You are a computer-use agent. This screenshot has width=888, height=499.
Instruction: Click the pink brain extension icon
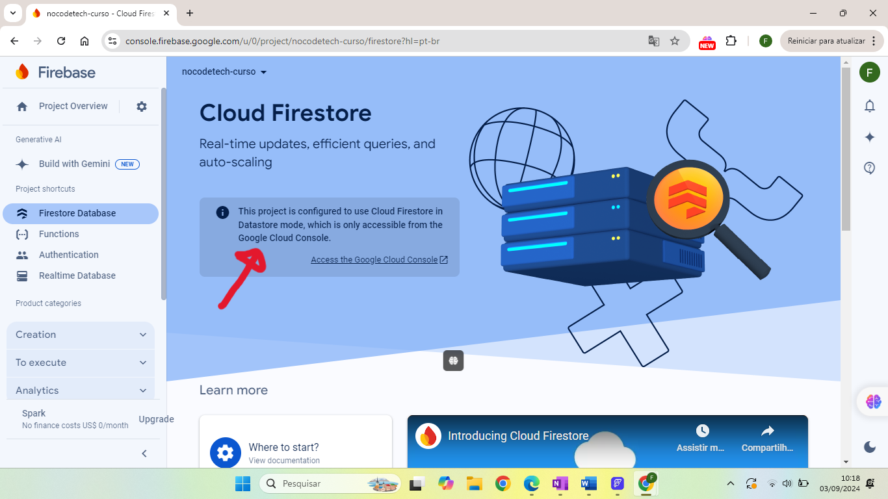pos(873,402)
